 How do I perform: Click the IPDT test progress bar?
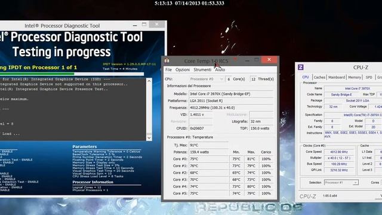(72, 73)
